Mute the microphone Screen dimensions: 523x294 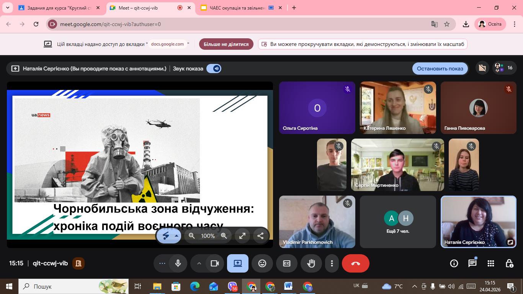pos(178,263)
